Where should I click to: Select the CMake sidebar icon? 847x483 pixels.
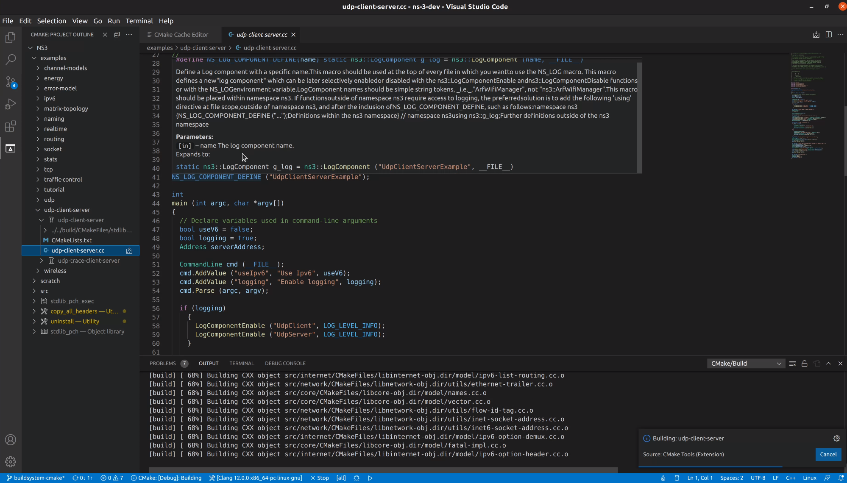(x=10, y=148)
